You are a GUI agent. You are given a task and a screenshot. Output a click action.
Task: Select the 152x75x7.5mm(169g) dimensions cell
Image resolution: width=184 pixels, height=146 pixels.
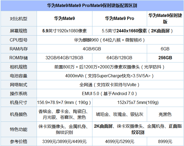pyautogui.click(x=138, y=103)
